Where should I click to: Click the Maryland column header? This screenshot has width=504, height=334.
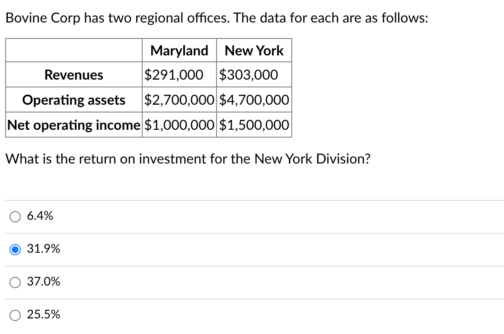coord(179,50)
